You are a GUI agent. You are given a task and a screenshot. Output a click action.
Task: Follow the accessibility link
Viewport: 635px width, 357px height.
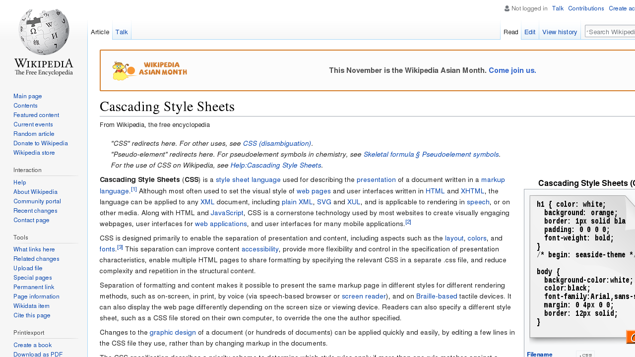point(260,249)
